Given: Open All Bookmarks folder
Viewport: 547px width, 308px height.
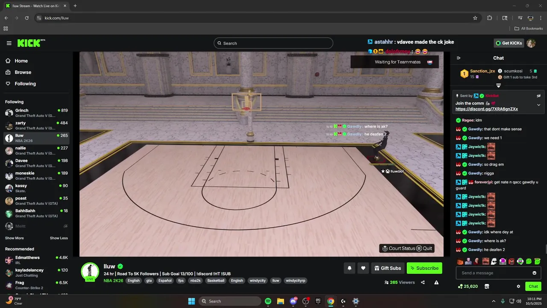Looking at the screenshot, I should pos(529,29).
